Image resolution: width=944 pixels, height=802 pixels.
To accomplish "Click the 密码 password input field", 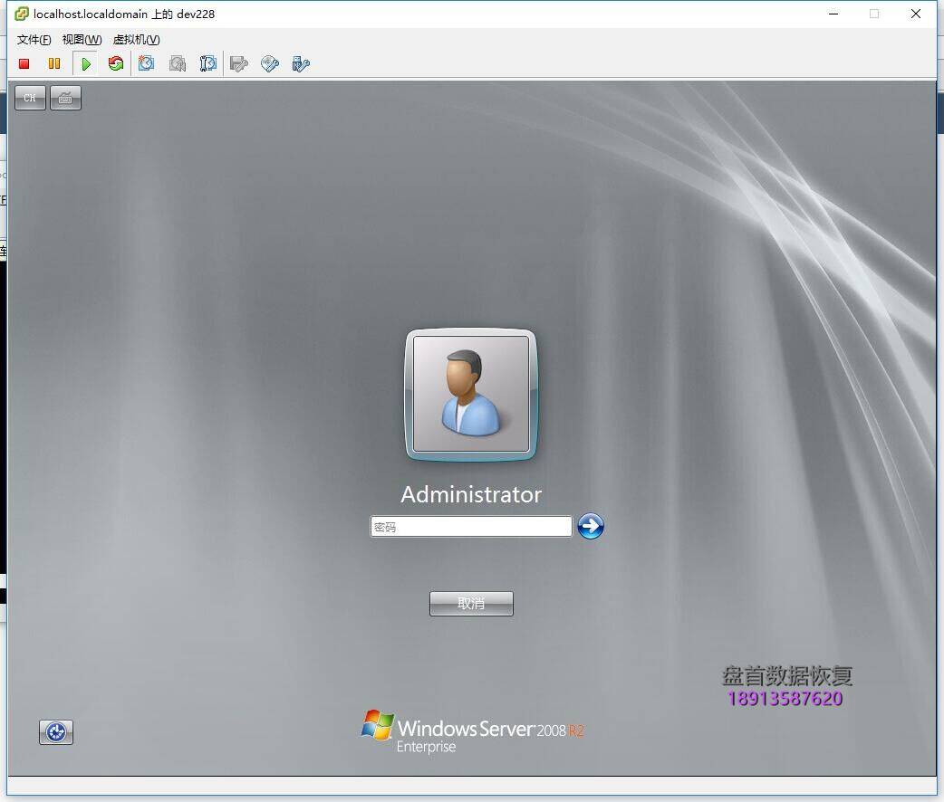I will (x=470, y=527).
